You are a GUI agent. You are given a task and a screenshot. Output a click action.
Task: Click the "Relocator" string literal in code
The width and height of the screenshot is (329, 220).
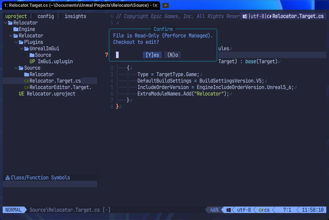[x=209, y=94]
